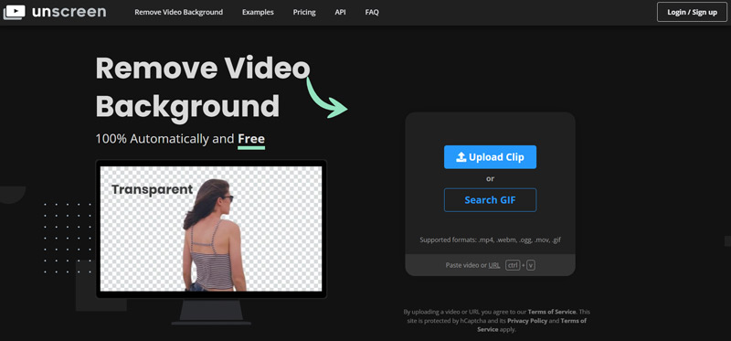The width and height of the screenshot is (731, 341).
Task: Click the Login / Sign up button
Action: point(692,12)
